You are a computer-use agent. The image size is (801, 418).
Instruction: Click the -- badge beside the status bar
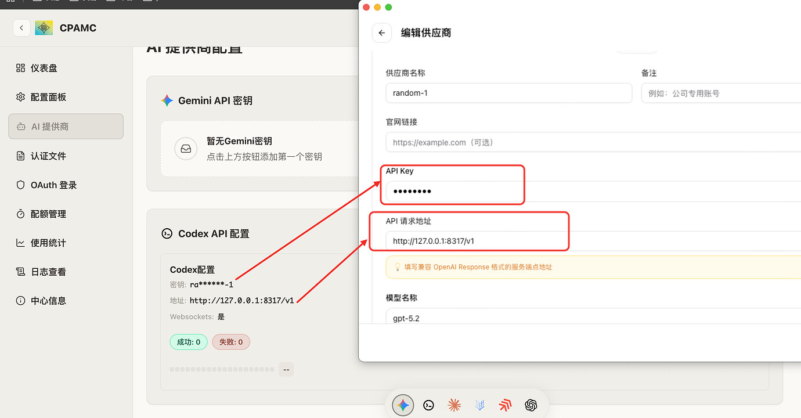[x=286, y=369]
